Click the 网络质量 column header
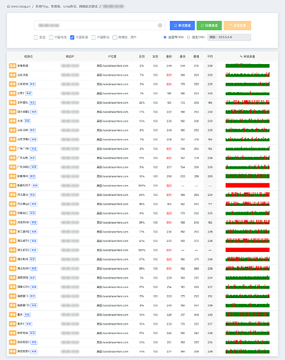The height and width of the screenshot is (360, 285). tap(248, 57)
